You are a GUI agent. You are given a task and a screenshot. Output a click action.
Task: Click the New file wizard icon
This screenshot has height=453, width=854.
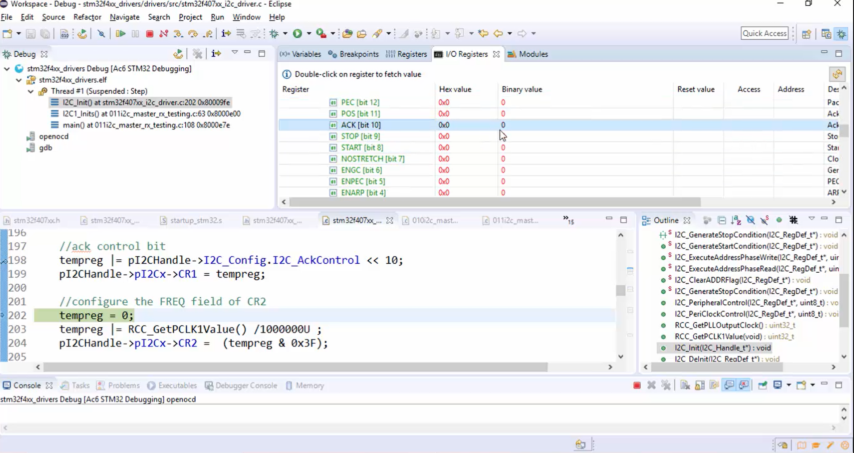pyautogui.click(x=8, y=33)
